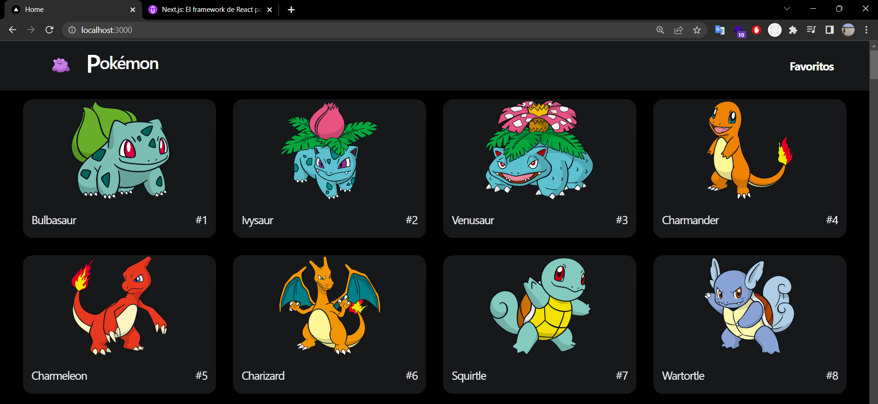The image size is (878, 404).
Task: Share this page icon
Action: click(678, 30)
